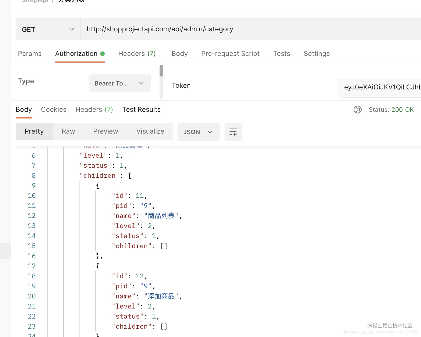View the response Headers (7) tab
This screenshot has width=421, height=337.
pyautogui.click(x=94, y=110)
